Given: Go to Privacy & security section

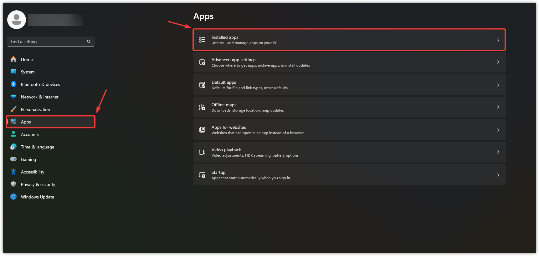Looking at the screenshot, I should (x=38, y=184).
